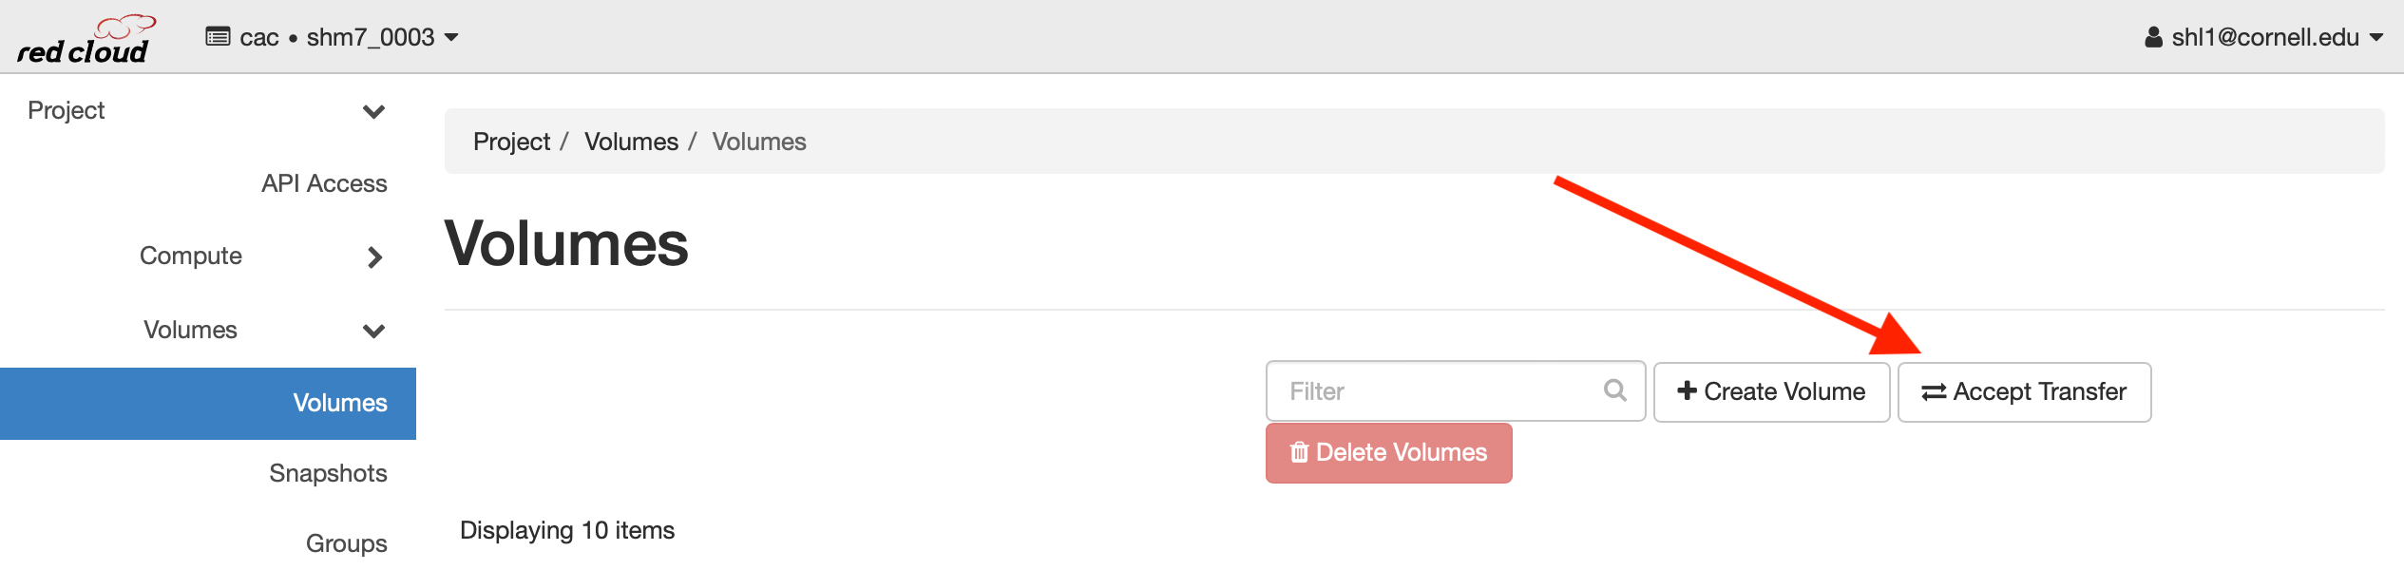Click the user icon beside shl1@cornell.edu

[2153, 37]
